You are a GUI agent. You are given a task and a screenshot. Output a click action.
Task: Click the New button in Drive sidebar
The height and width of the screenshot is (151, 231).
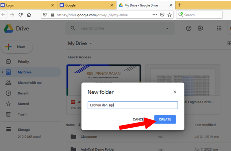[17, 47]
